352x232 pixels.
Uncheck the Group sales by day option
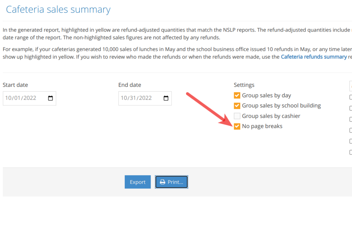[237, 95]
